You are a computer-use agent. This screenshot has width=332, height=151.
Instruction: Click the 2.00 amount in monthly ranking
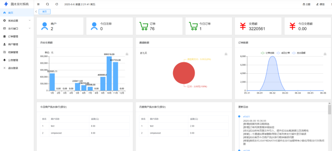click(192, 126)
